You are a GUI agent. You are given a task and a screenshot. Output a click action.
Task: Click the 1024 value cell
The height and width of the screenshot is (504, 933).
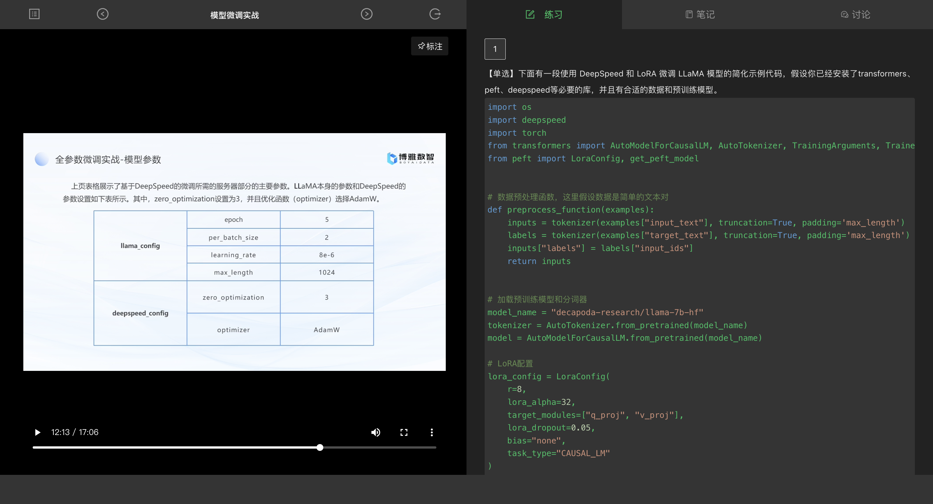coord(327,272)
